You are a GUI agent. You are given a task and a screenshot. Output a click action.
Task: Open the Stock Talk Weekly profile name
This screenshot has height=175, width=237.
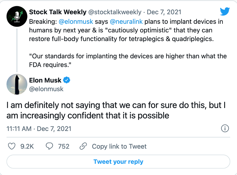[x=58, y=12]
